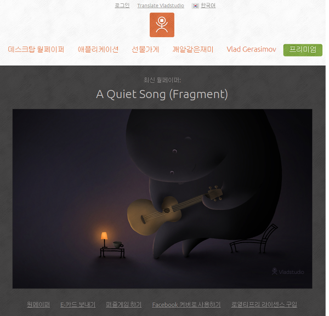Click the green 프리미엄 button
The image size is (329, 316).
(x=303, y=50)
